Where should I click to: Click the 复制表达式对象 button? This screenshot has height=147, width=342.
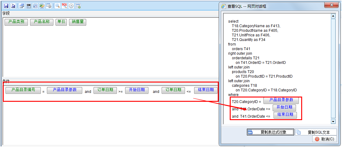point(271,132)
